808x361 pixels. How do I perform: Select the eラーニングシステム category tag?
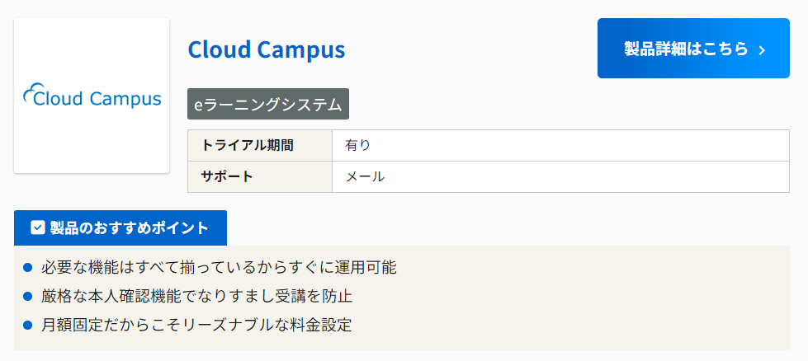[268, 105]
